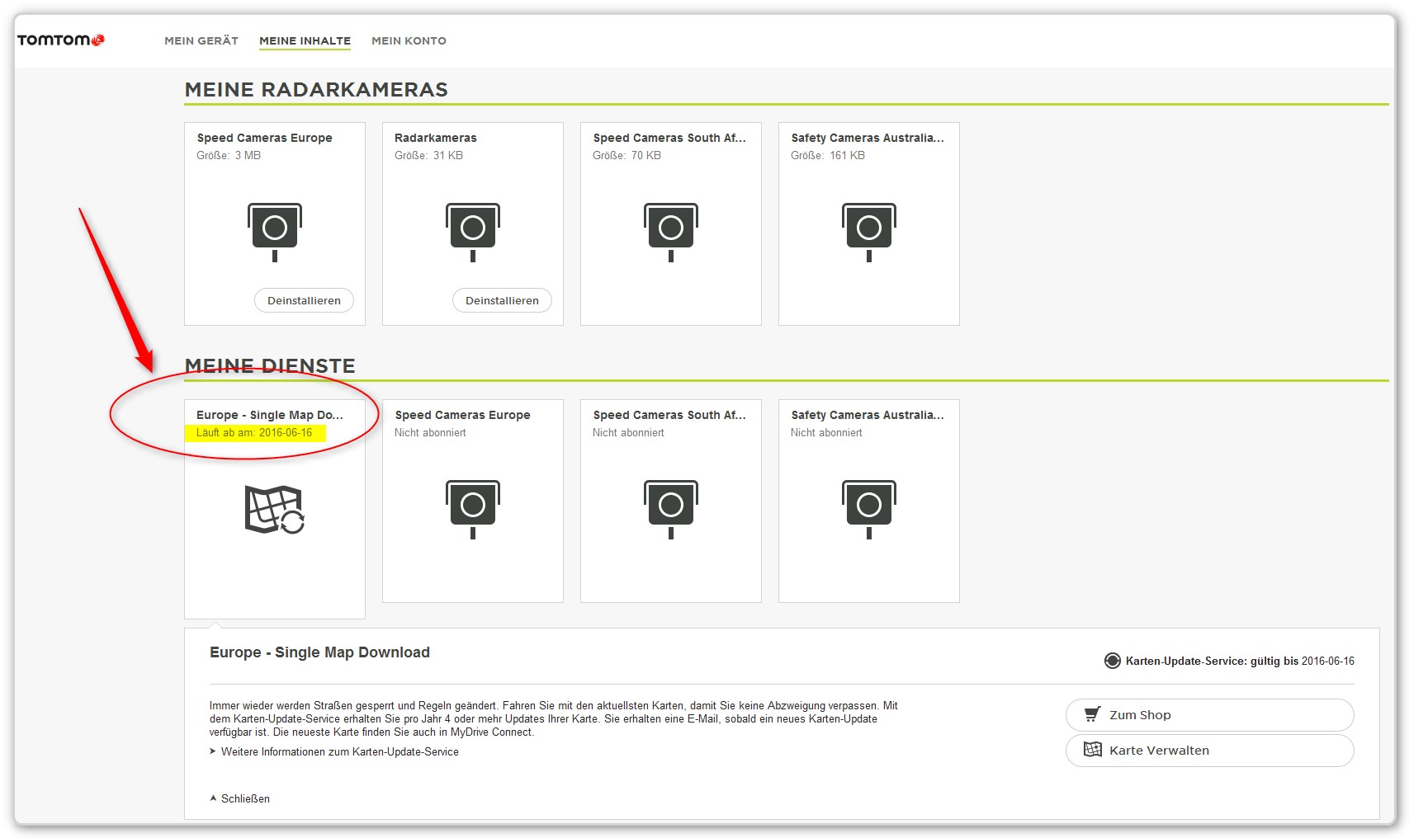The image size is (1409, 838).
Task: Select the Safety Cameras Australia icon under Meine Radarkameras
Action: click(x=868, y=231)
